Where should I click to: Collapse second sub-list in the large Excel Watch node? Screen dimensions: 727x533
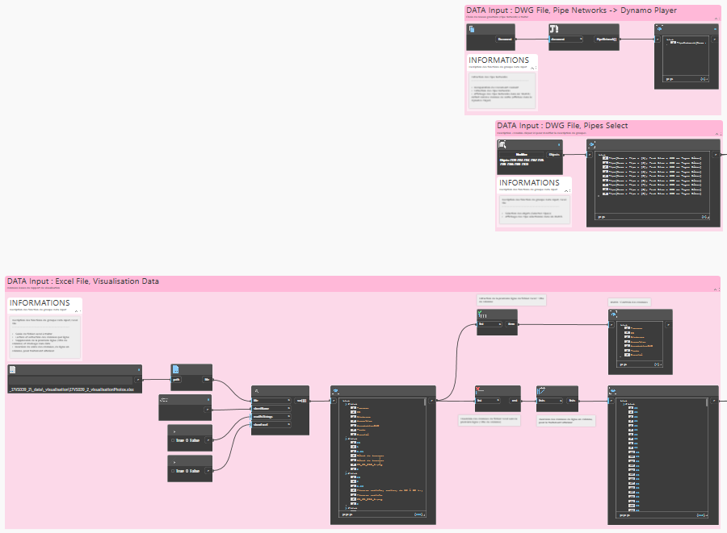pyautogui.click(x=346, y=438)
